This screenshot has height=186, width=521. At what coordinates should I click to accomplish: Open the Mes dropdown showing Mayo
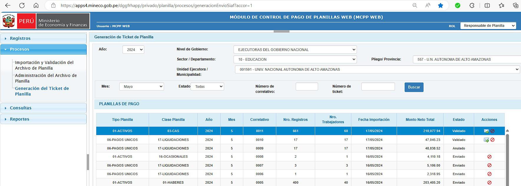[x=142, y=86]
